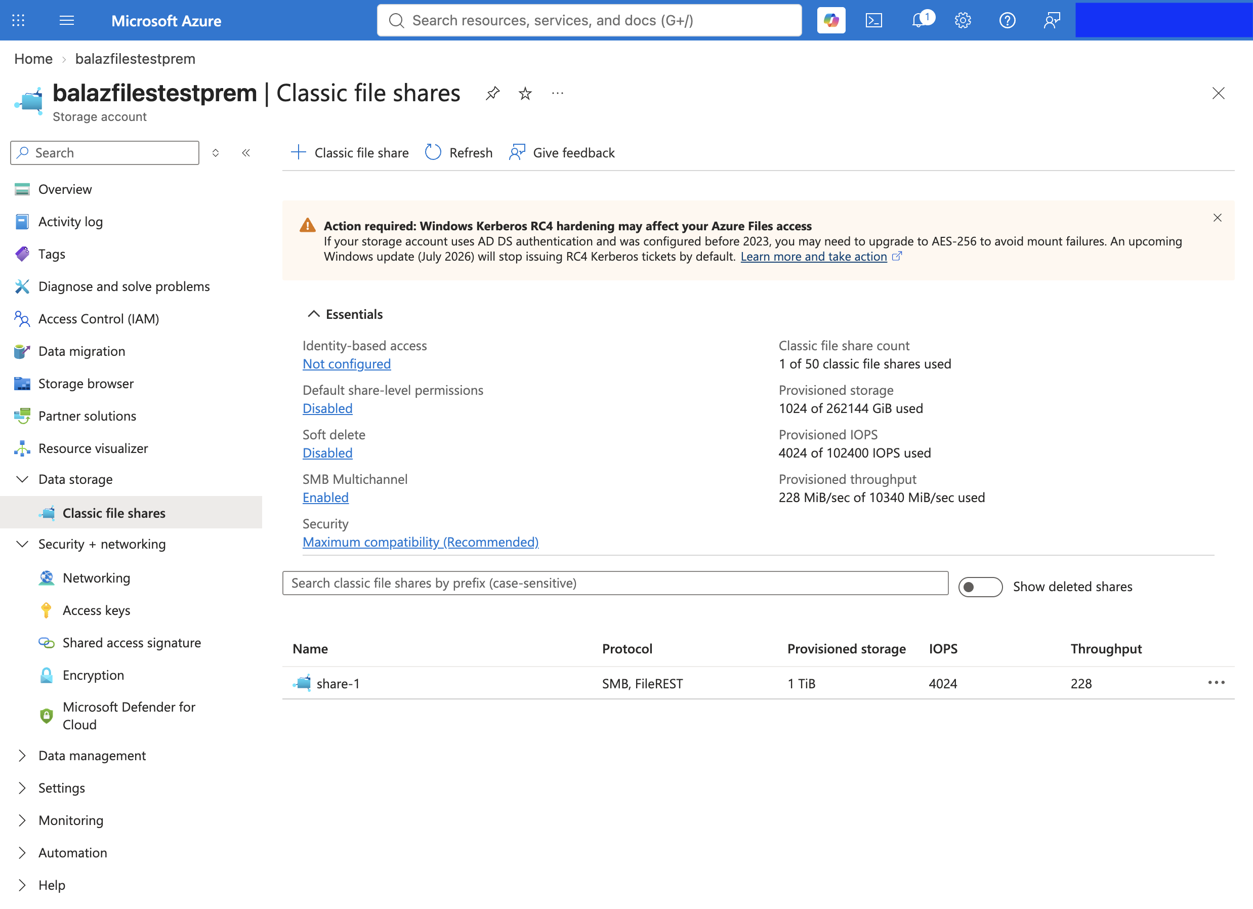The height and width of the screenshot is (909, 1253).
Task: Click the global search resources box
Action: point(590,20)
